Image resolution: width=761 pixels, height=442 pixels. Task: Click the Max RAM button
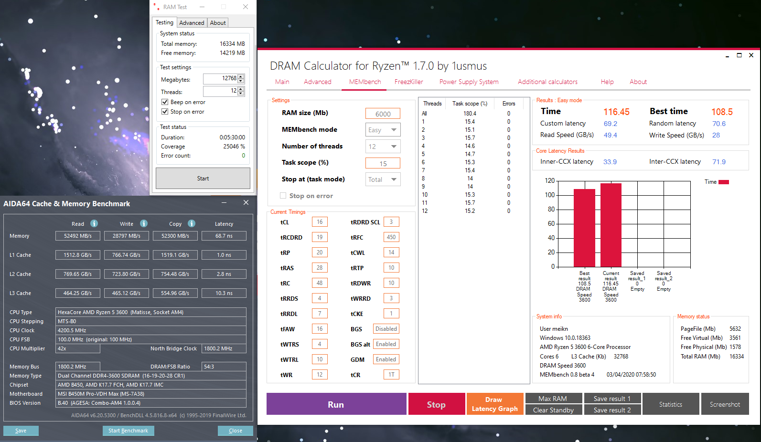pyautogui.click(x=554, y=398)
